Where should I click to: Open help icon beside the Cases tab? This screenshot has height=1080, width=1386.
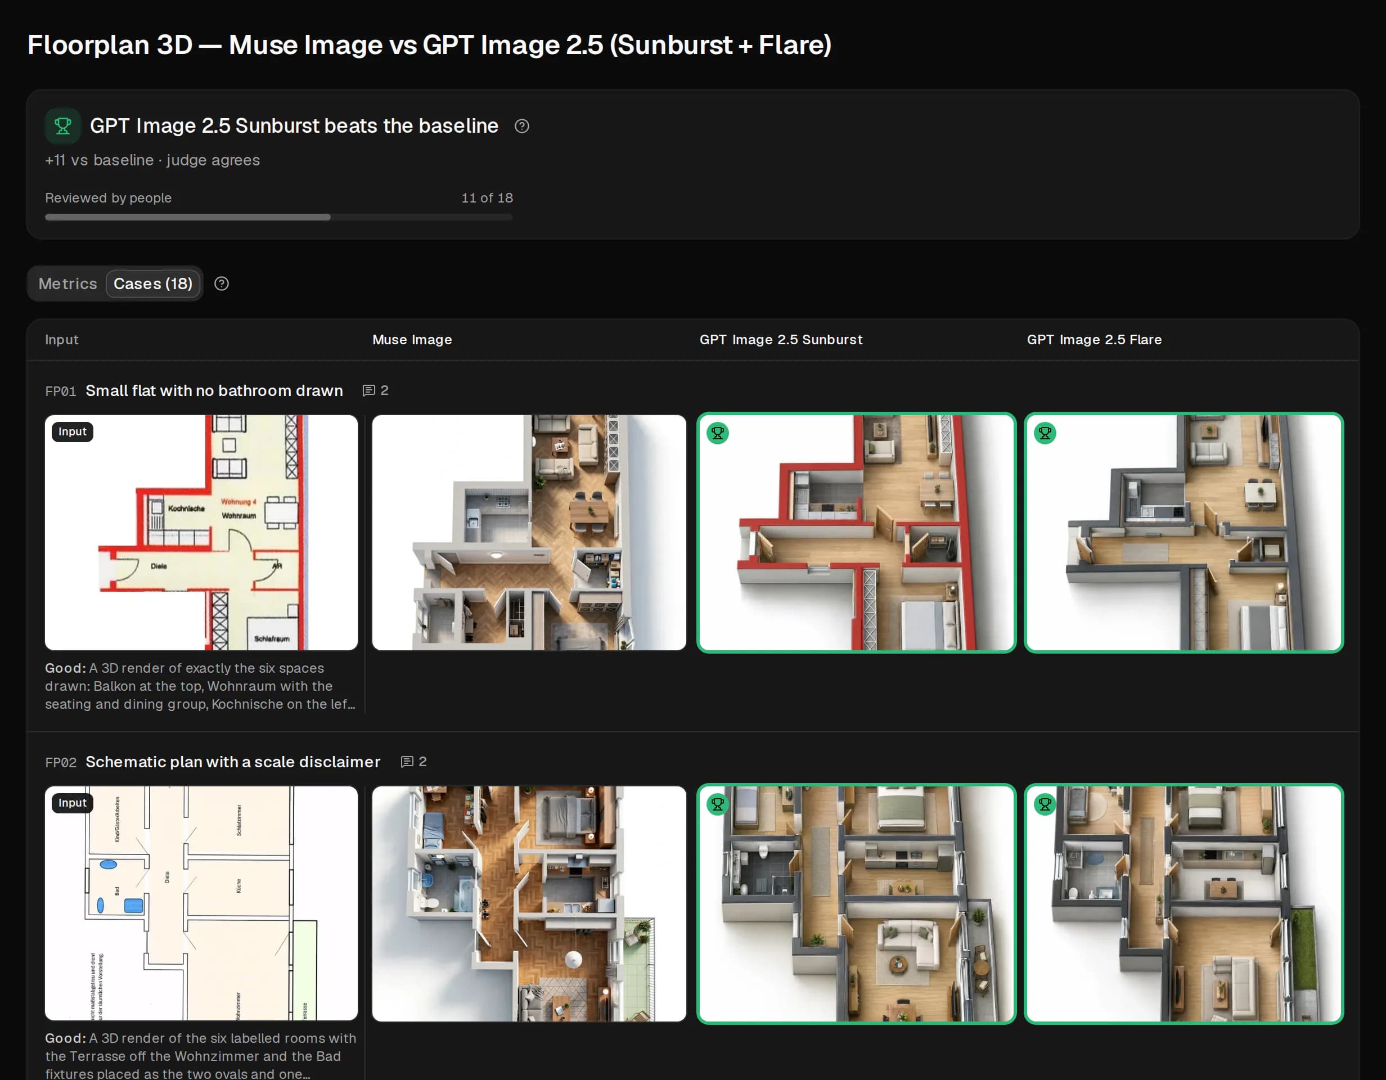click(x=222, y=283)
